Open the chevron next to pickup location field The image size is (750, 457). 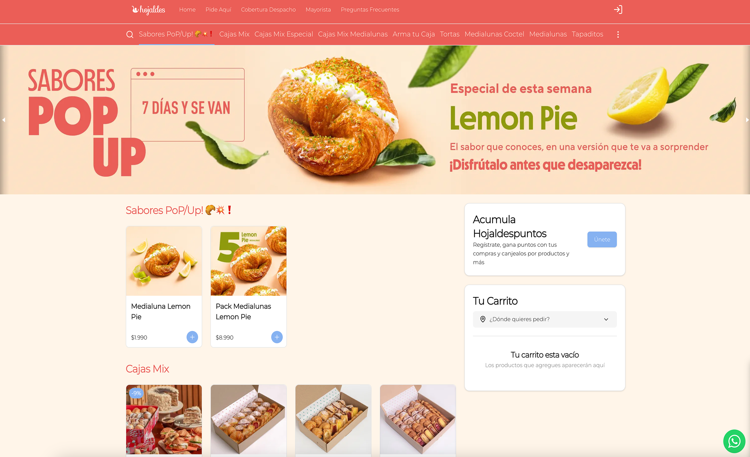point(606,319)
